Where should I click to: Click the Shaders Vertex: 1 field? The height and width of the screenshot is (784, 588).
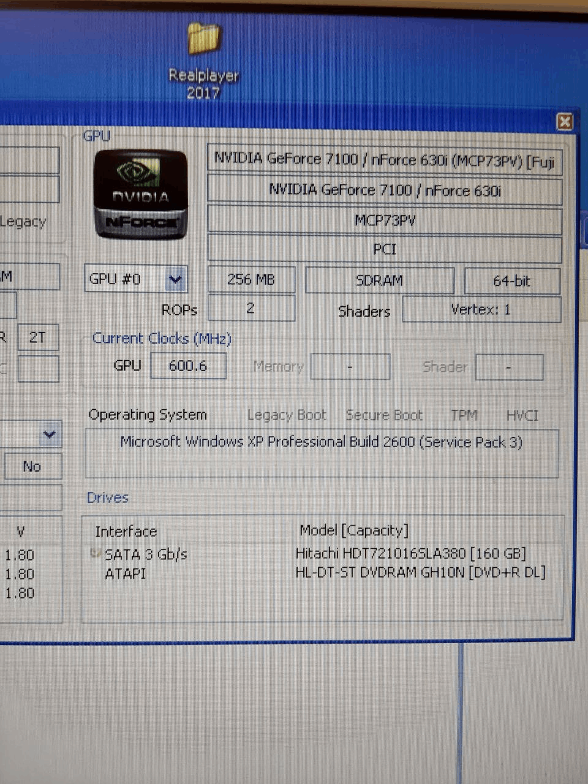481,309
